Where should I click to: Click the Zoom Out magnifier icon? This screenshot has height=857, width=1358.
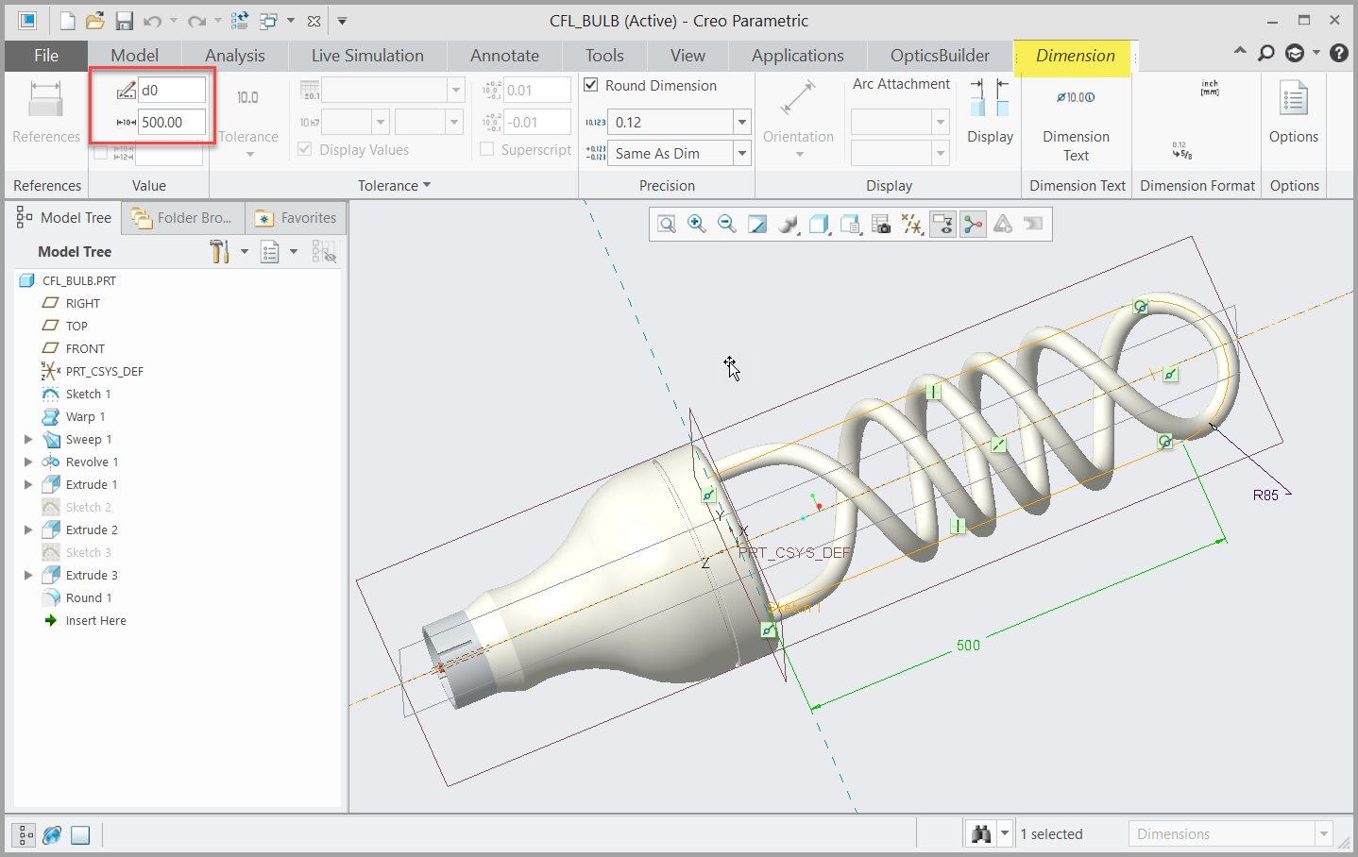coord(727,224)
